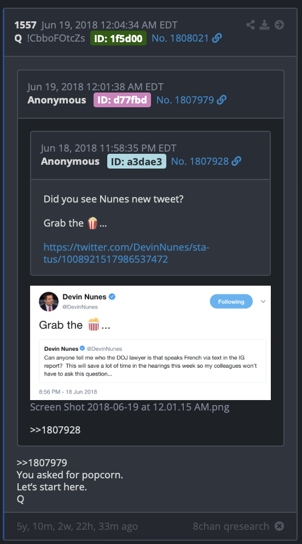Expand the tweet options chevron beside Following
The width and height of the screenshot is (302, 544).
(263, 302)
